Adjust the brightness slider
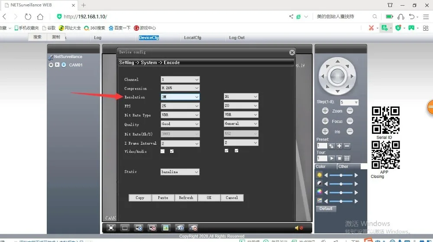The image size is (433, 242). click(341, 175)
